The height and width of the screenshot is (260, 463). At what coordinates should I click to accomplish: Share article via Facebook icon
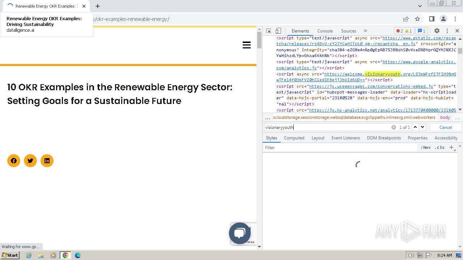(x=14, y=161)
